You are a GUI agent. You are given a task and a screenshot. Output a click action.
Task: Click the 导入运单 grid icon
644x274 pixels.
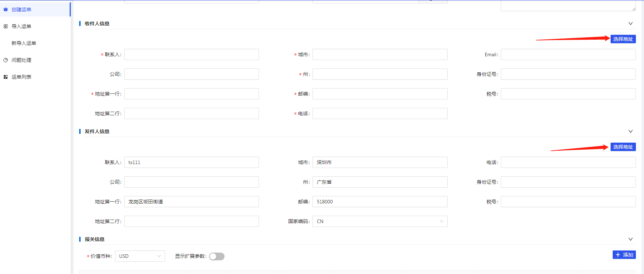(6, 26)
